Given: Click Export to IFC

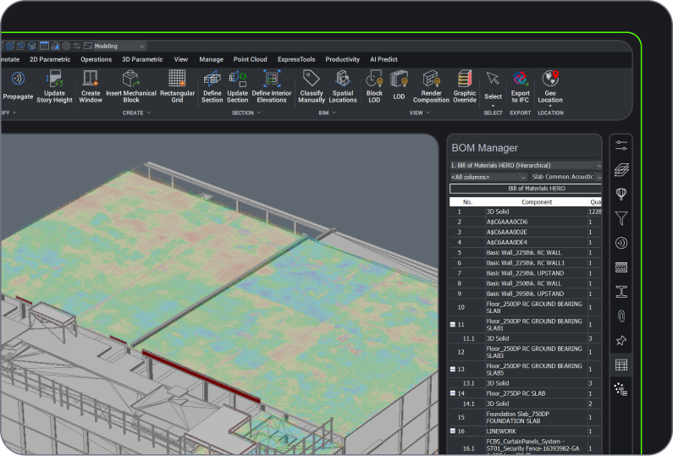Looking at the screenshot, I should click(521, 86).
